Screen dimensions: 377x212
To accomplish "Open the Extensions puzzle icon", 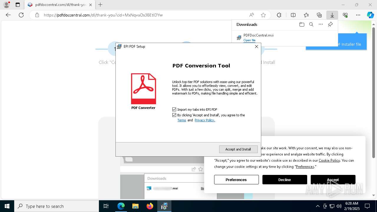I will tap(279, 15).
